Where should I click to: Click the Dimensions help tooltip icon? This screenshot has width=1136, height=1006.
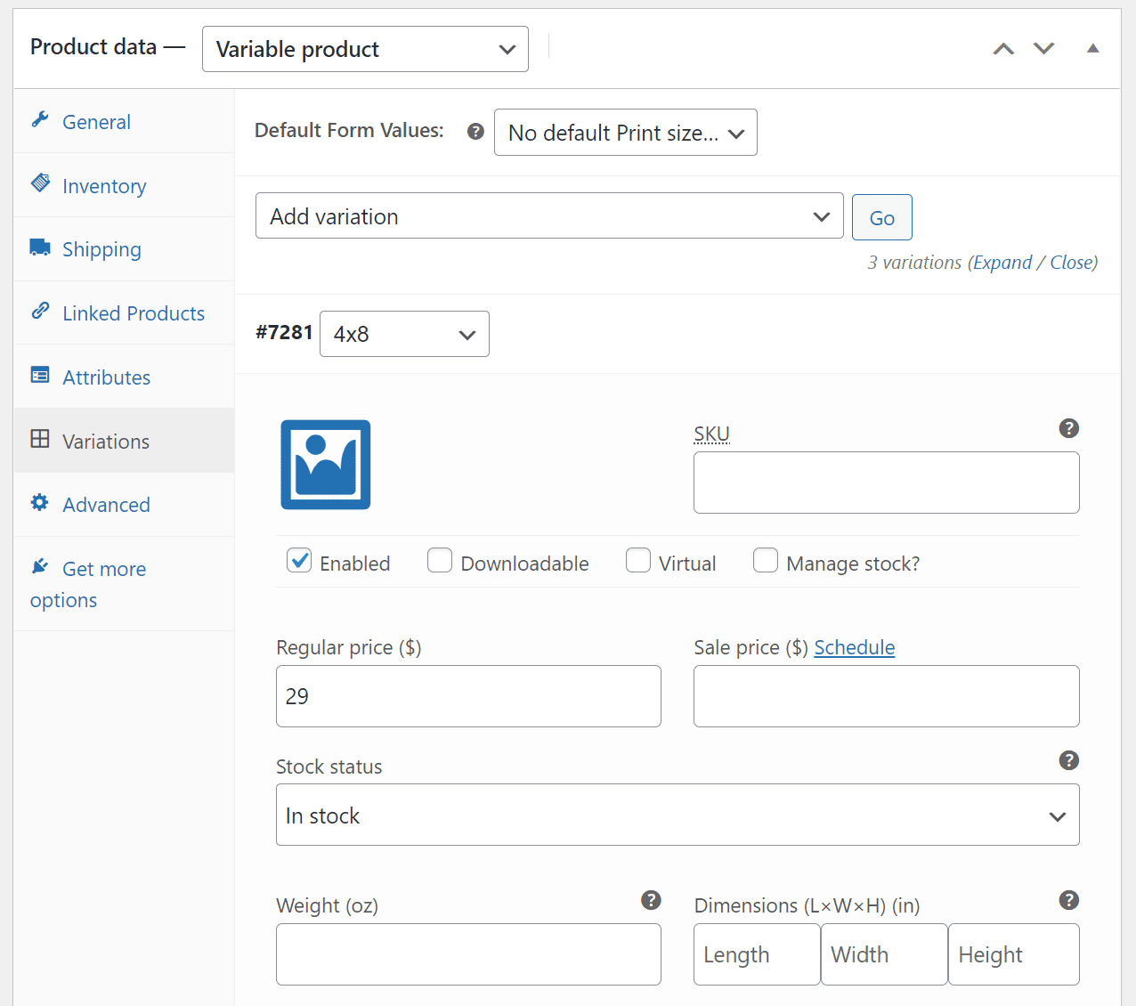coord(1069,900)
